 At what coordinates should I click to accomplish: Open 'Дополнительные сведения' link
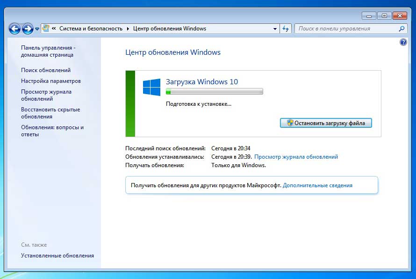pyautogui.click(x=317, y=185)
